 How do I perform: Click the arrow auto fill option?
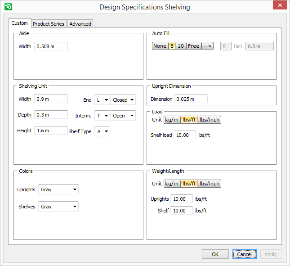207,46
